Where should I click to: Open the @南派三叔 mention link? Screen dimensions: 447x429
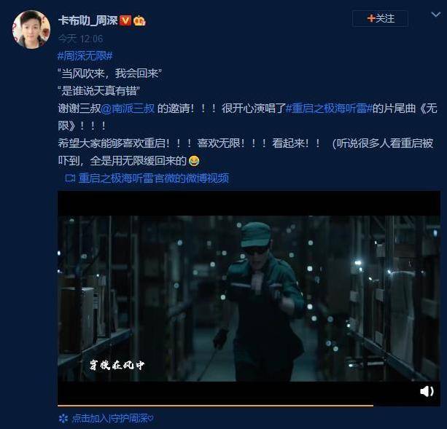128,109
